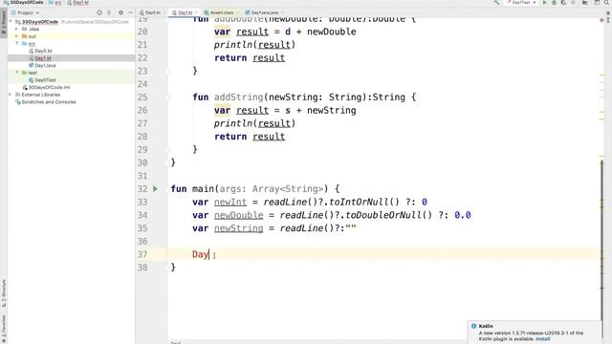Collapse the src folder
This screenshot has width=612, height=344.
(x=17, y=43)
